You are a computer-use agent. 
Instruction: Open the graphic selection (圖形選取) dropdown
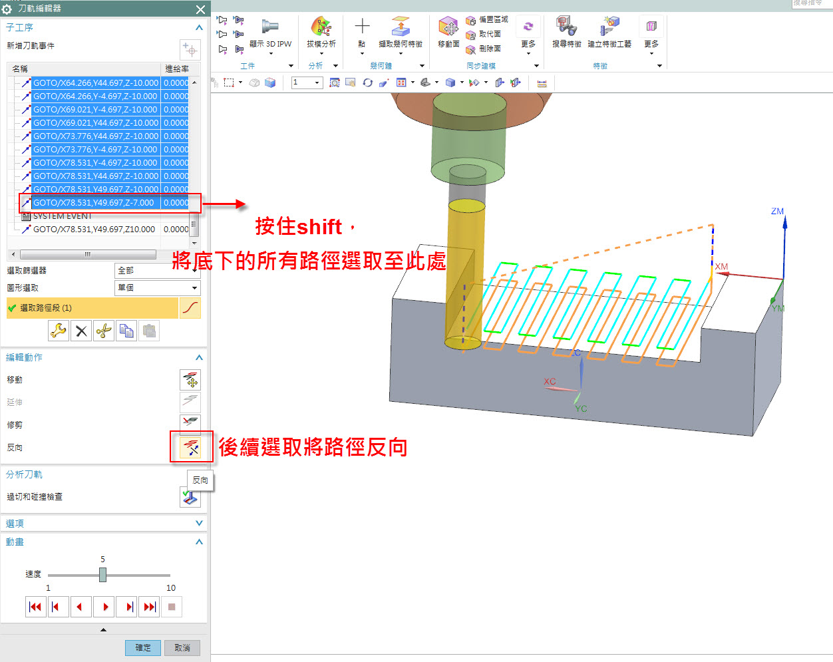coord(157,288)
